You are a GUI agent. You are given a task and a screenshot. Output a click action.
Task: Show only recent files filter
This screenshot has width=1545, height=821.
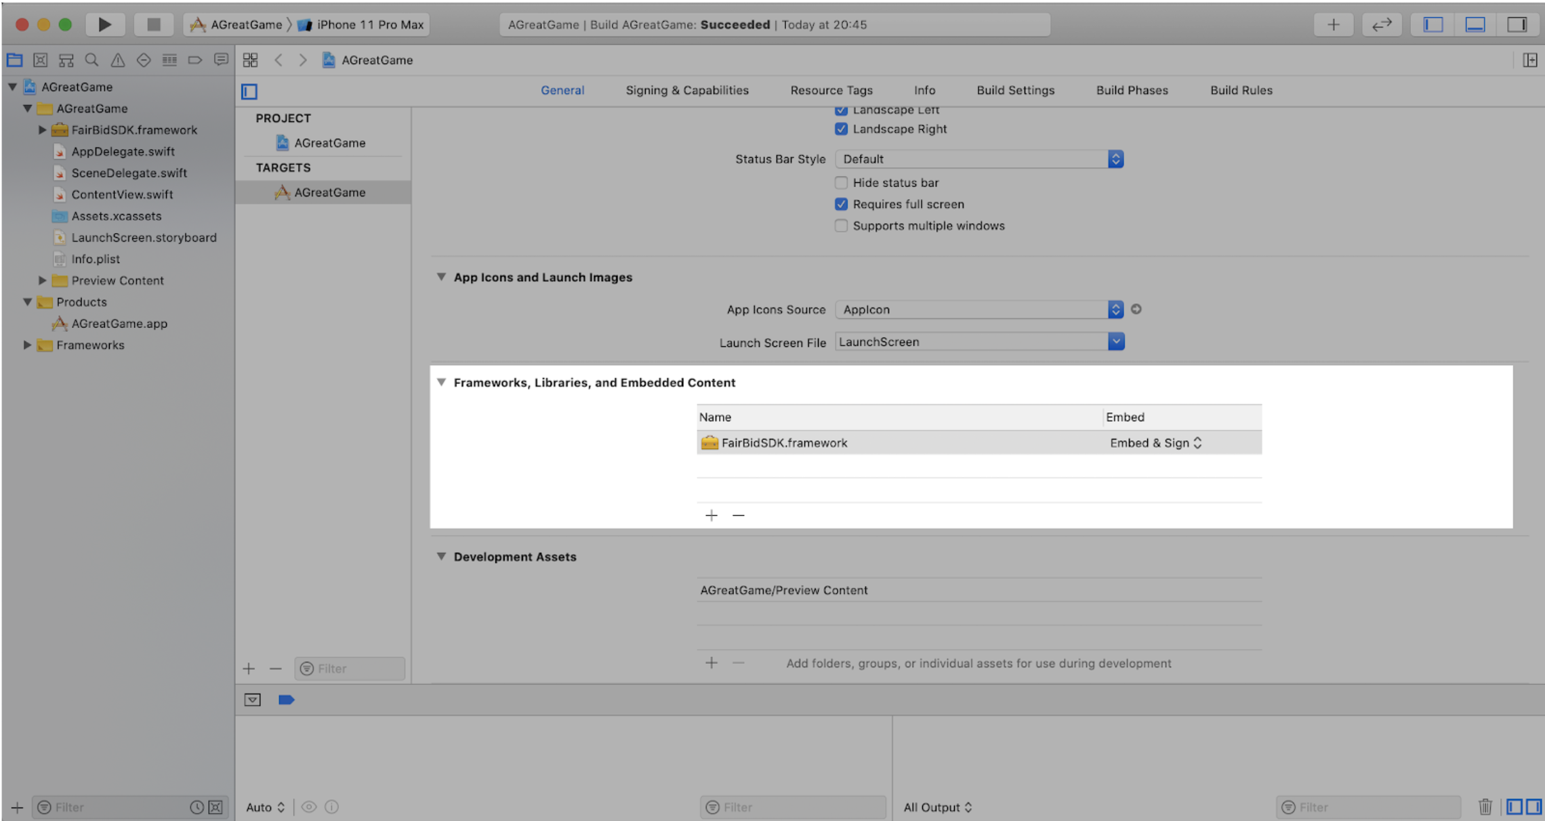coord(197,807)
